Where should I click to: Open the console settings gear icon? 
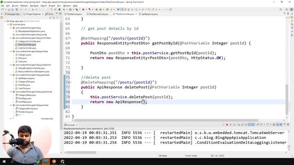(281, 125)
